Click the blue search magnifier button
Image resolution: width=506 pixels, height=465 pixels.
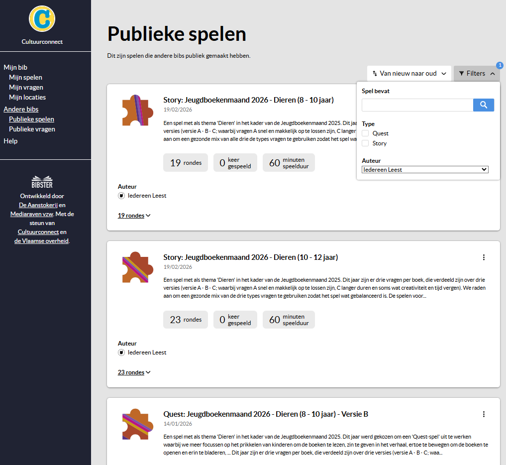(x=483, y=105)
